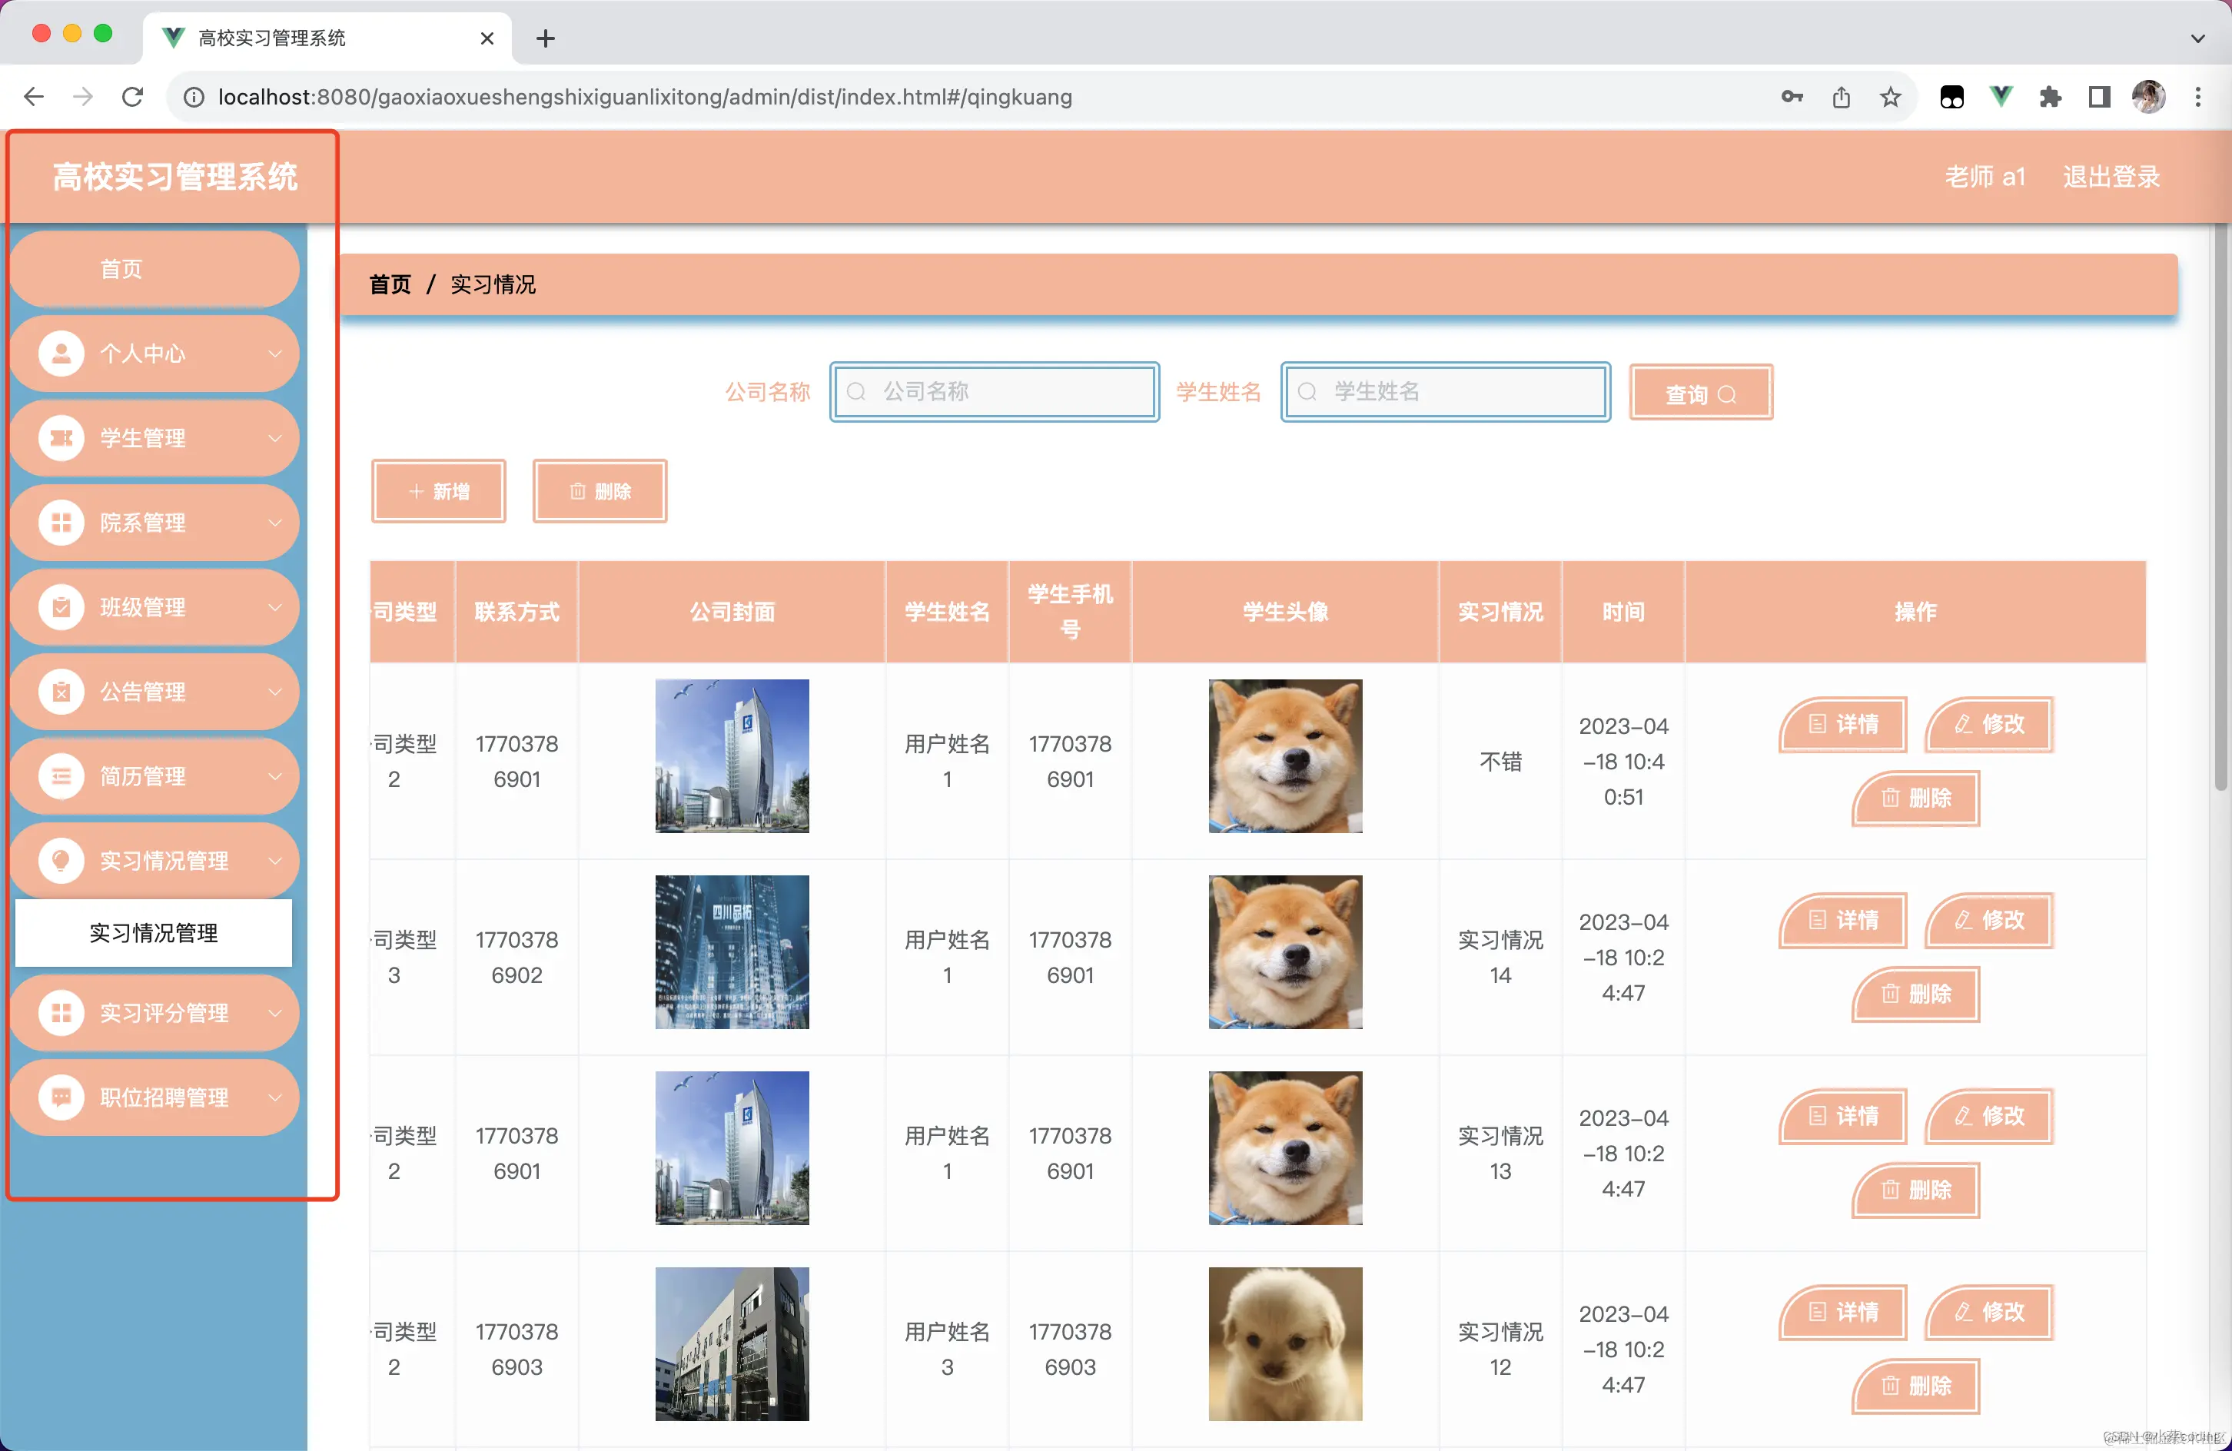The image size is (2232, 1451).
Task: Reload the page in browser toolbar
Action: click(132, 97)
